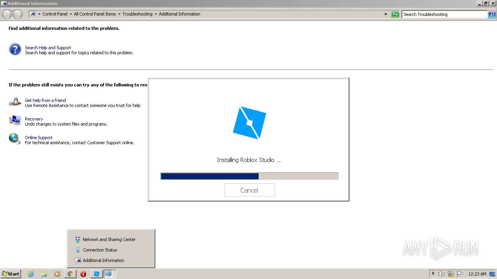Click the Remote Assistance friend icon

click(x=15, y=102)
